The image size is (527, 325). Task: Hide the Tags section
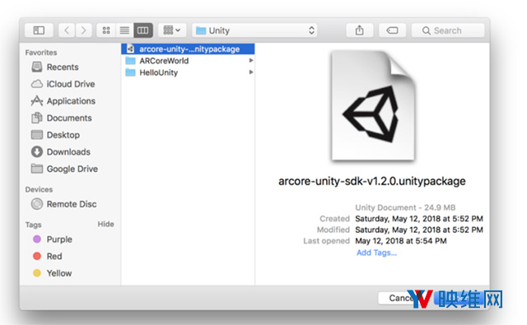[106, 224]
